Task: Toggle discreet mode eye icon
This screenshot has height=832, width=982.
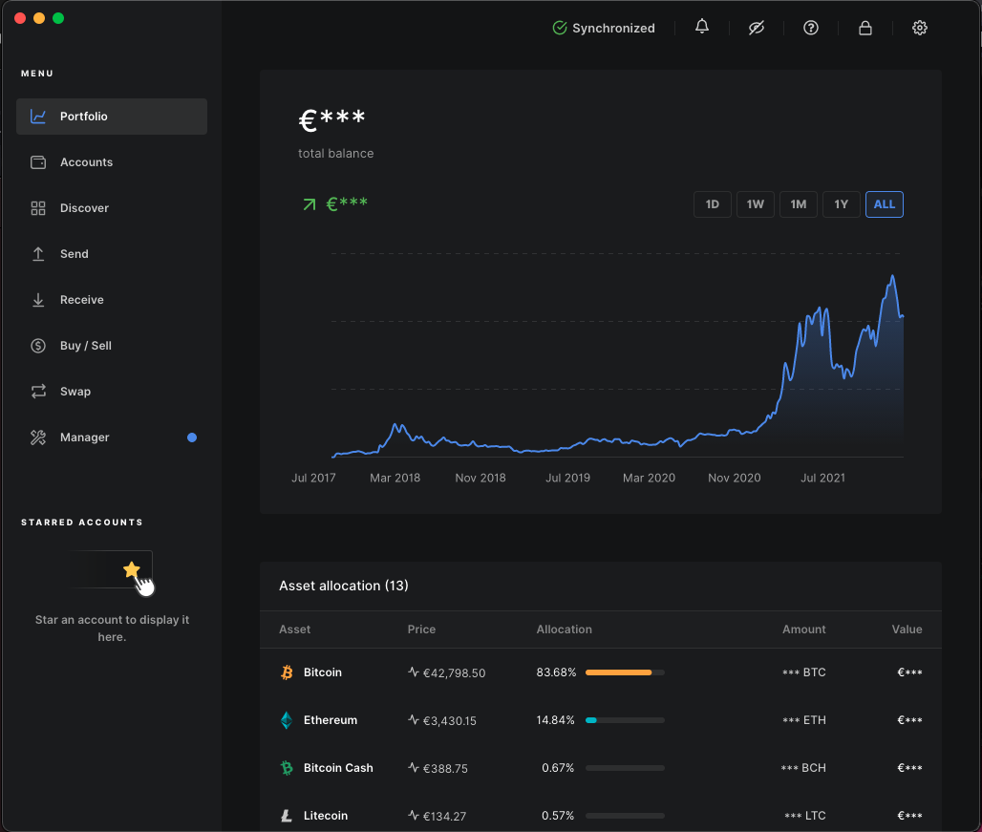Action: (757, 28)
